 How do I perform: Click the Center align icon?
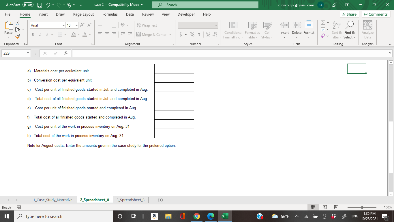coord(107,35)
